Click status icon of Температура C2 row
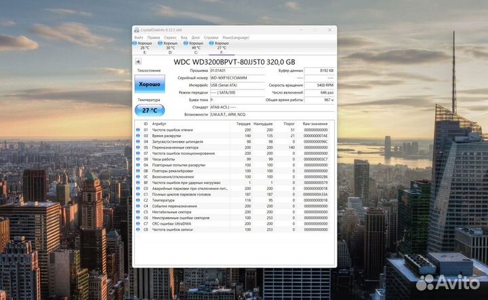488x300 pixels. (138, 200)
